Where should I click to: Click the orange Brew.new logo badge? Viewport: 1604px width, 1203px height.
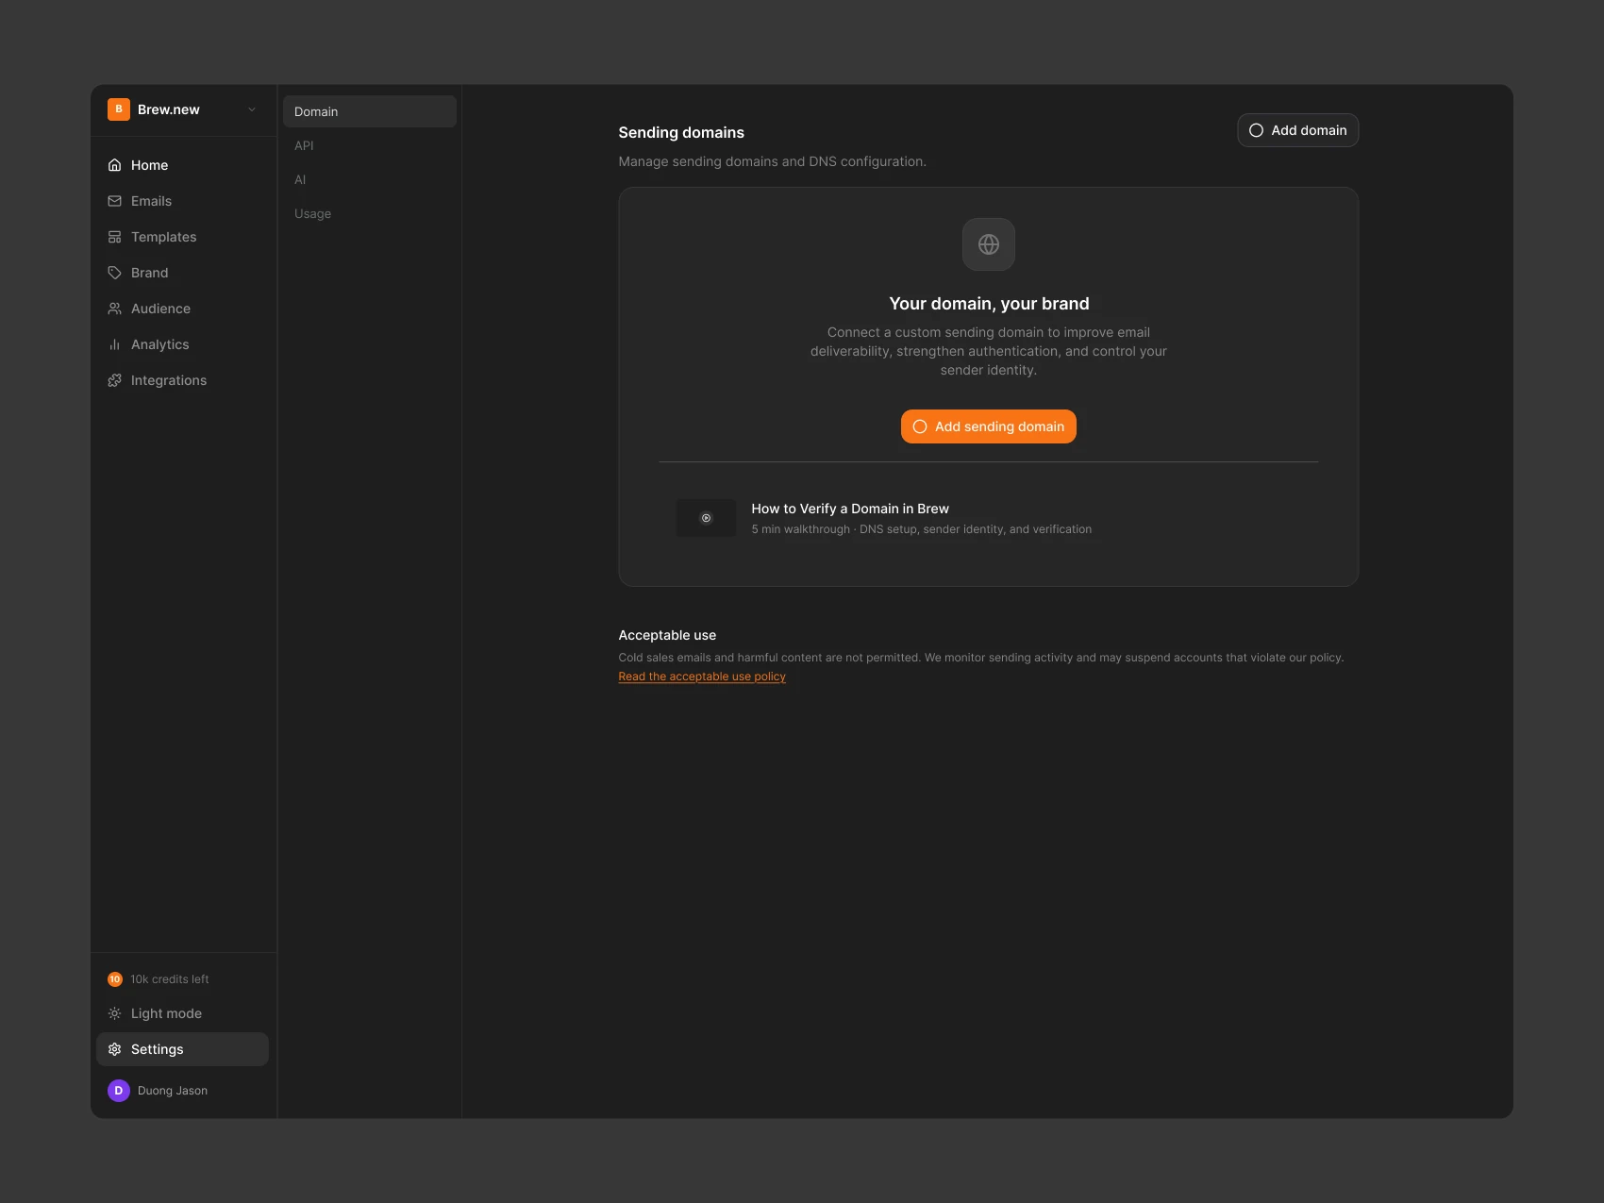[x=119, y=109]
